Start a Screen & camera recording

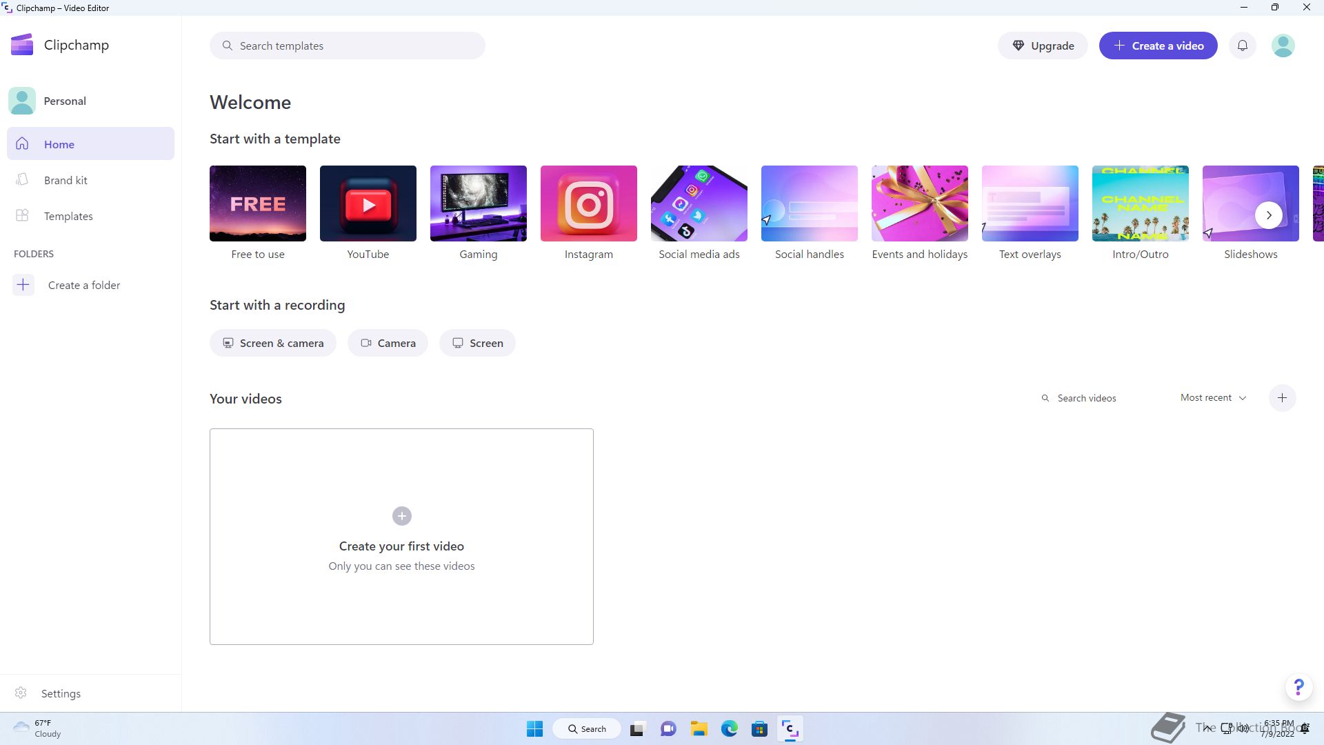click(273, 343)
